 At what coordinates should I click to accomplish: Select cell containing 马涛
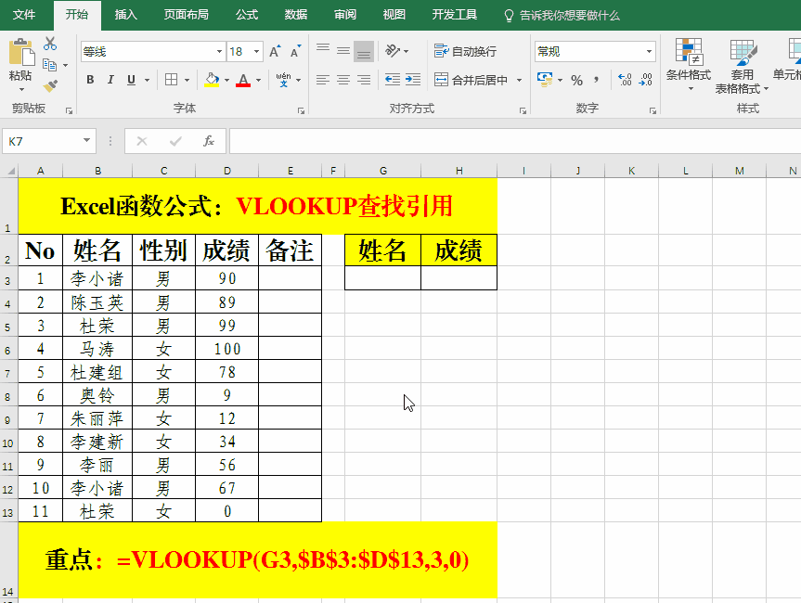(x=97, y=349)
